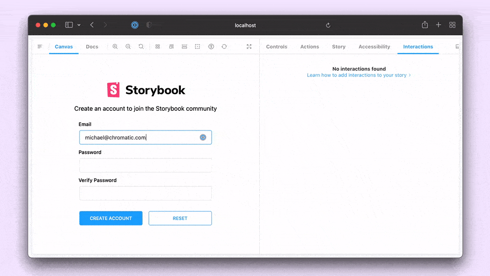Open accessibility vision simulator icon
The height and width of the screenshot is (276, 490).
[x=211, y=47]
